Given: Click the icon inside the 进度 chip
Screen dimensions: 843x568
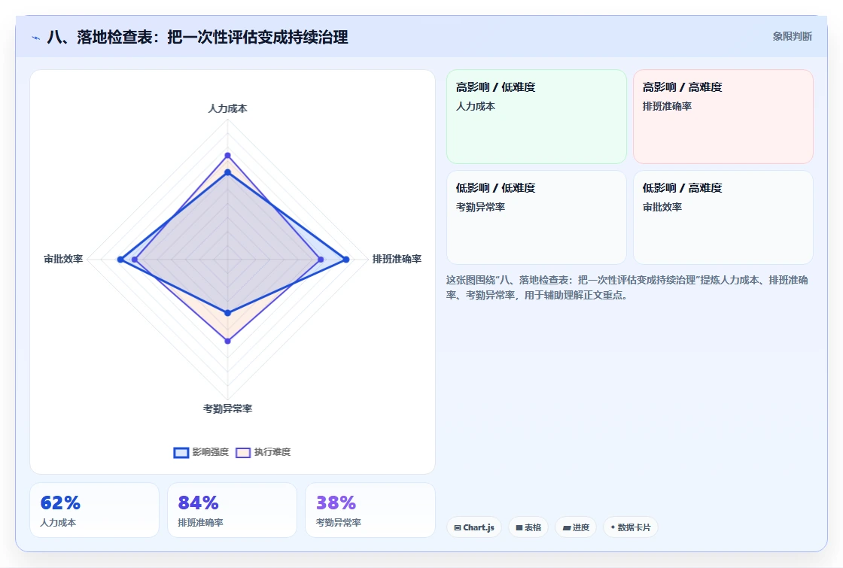Looking at the screenshot, I should coord(566,527).
